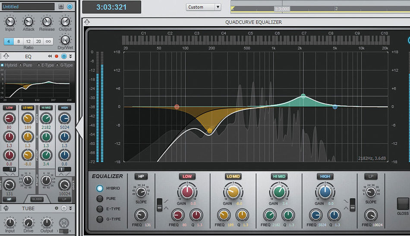Toggle GLOSS button in ProChannel strip
The image size is (410, 236).
pyautogui.click(x=37, y=199)
